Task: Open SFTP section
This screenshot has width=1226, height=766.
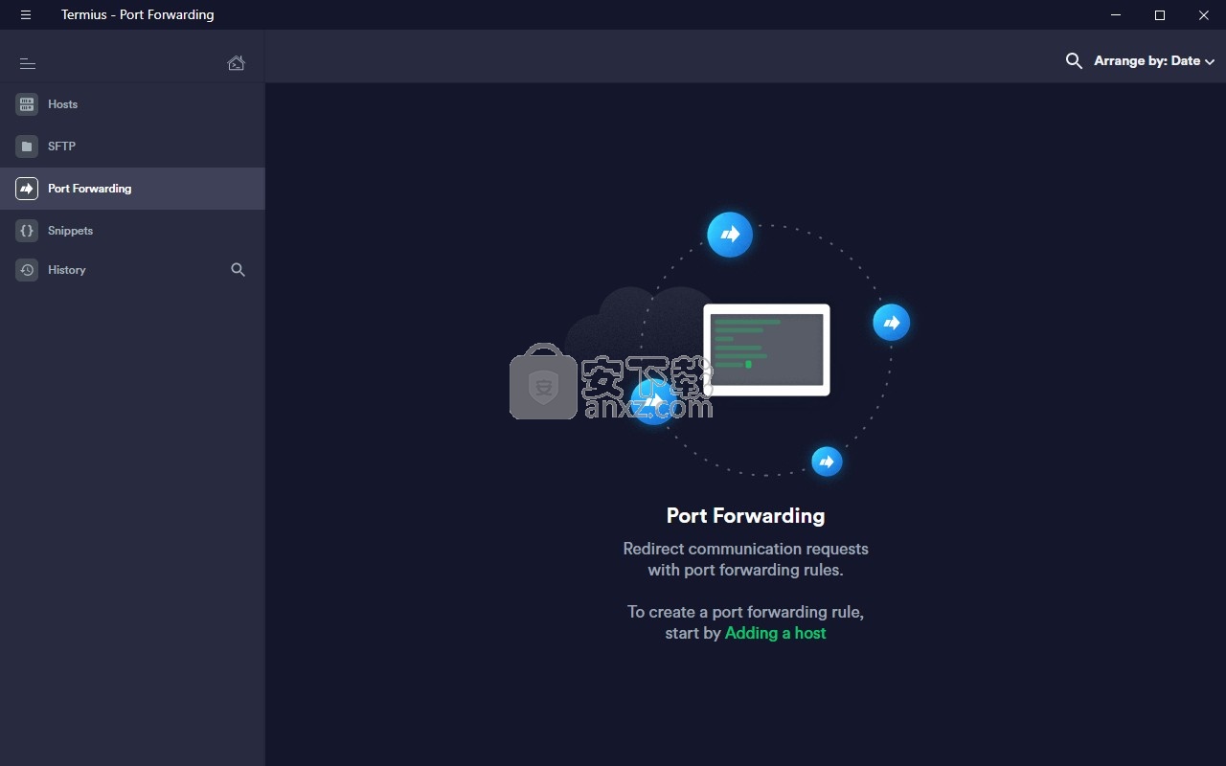Action: (132, 146)
